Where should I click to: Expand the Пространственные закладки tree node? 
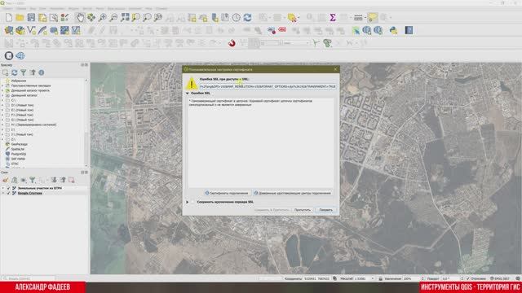click(2, 85)
